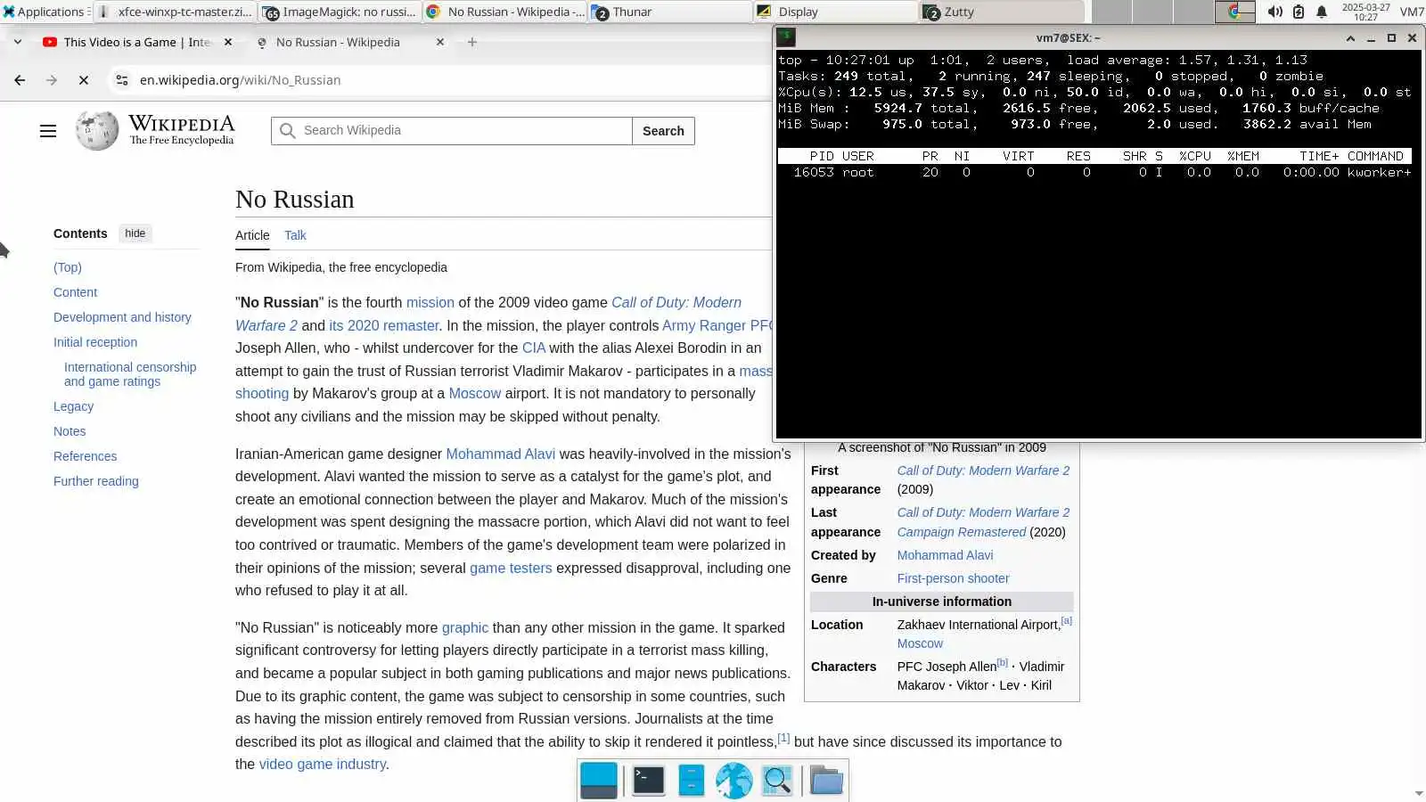The width and height of the screenshot is (1426, 802).
Task: Open the Mohammad Alavi link in the article text
Action: click(501, 454)
